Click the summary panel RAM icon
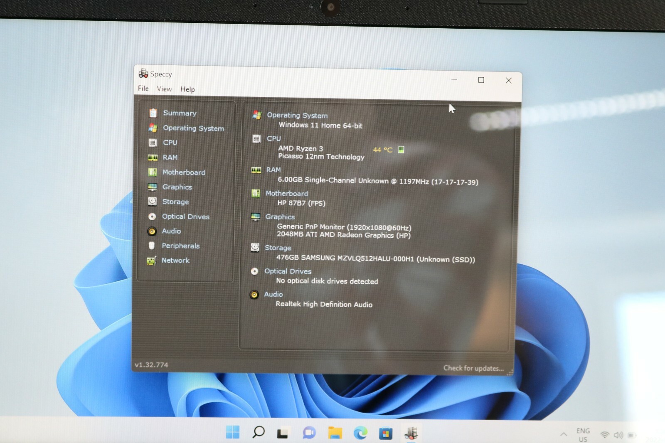The image size is (665, 443). coord(256,170)
